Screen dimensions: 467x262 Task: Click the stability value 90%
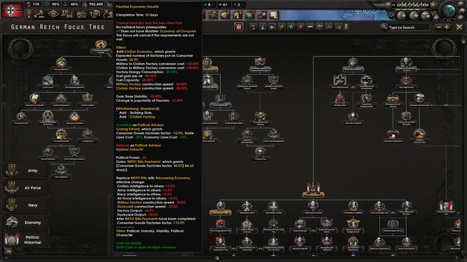click(55, 4)
